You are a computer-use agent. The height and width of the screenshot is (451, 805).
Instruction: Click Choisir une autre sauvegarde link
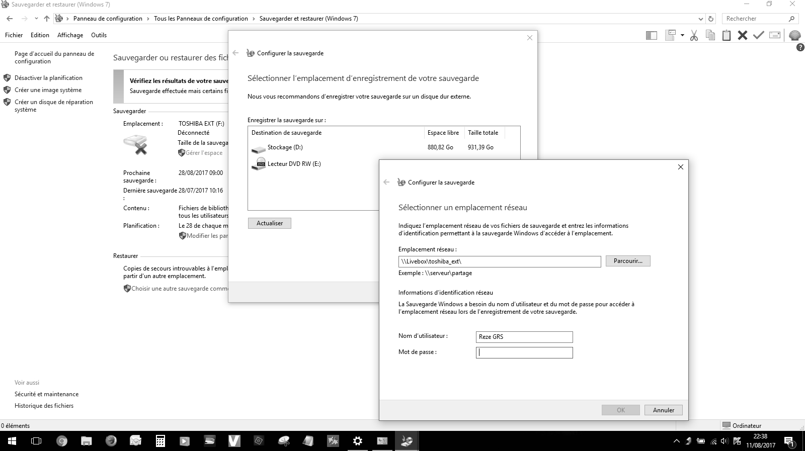click(x=180, y=289)
